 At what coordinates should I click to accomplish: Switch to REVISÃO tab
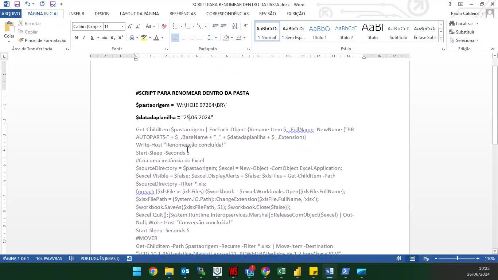(x=268, y=13)
